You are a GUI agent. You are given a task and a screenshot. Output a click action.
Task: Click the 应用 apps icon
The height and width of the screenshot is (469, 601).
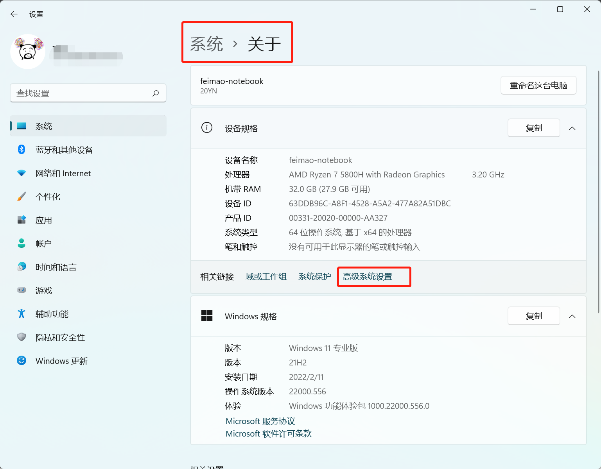(22, 220)
